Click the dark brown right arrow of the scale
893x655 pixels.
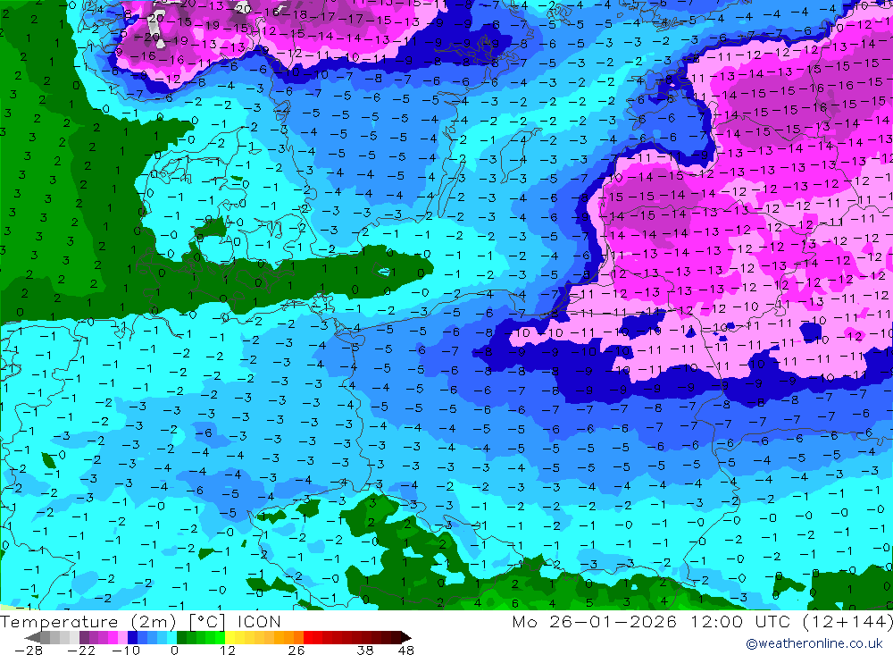pyautogui.click(x=406, y=638)
